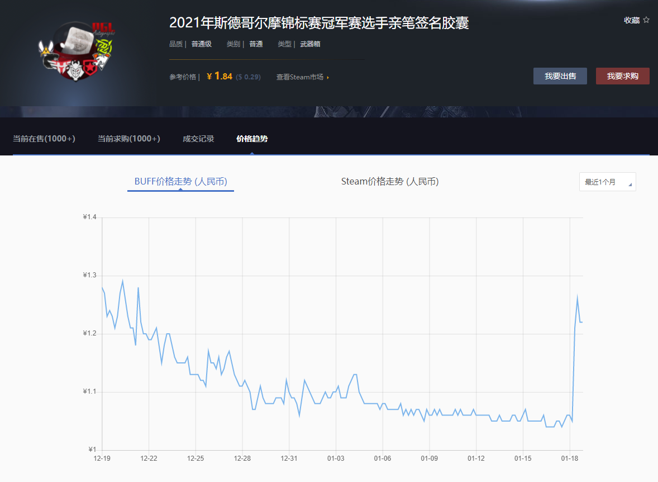Image resolution: width=658 pixels, height=482 pixels.
Task: Click the 普通 category value
Action: [x=256, y=44]
